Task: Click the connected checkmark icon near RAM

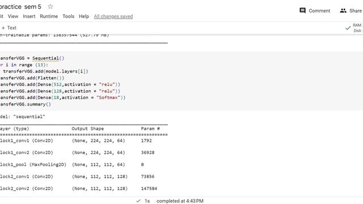Action: click(x=348, y=28)
